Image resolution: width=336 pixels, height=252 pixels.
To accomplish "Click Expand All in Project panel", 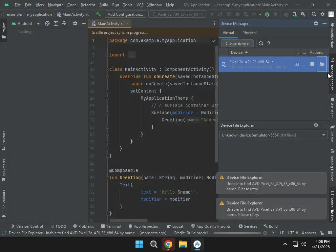I will click(x=56, y=23).
